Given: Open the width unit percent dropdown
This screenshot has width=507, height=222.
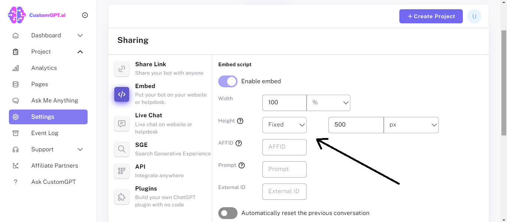Looking at the screenshot, I should point(328,102).
